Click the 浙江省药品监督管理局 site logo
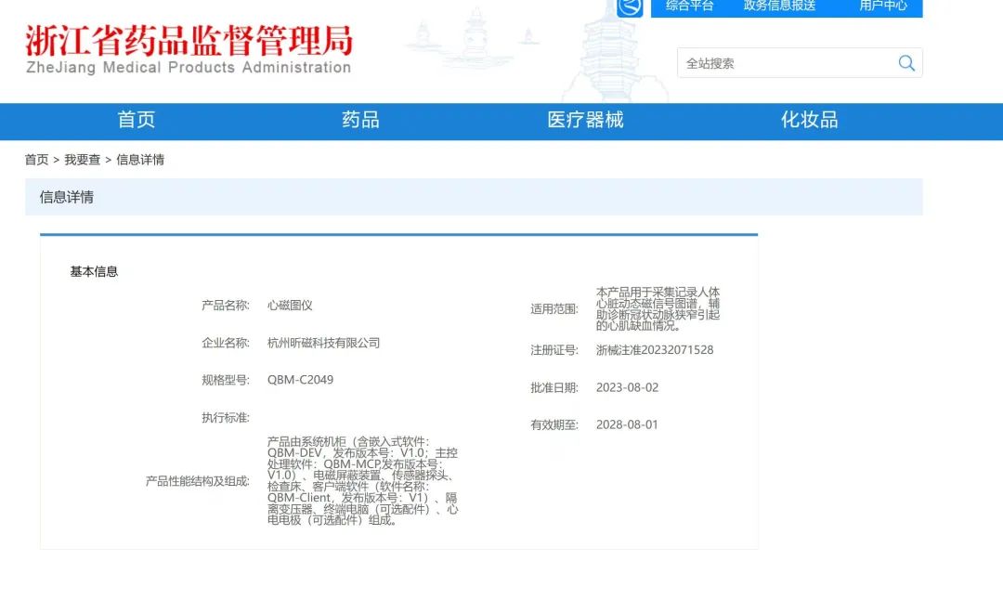The width and height of the screenshot is (1003, 600). 189,49
